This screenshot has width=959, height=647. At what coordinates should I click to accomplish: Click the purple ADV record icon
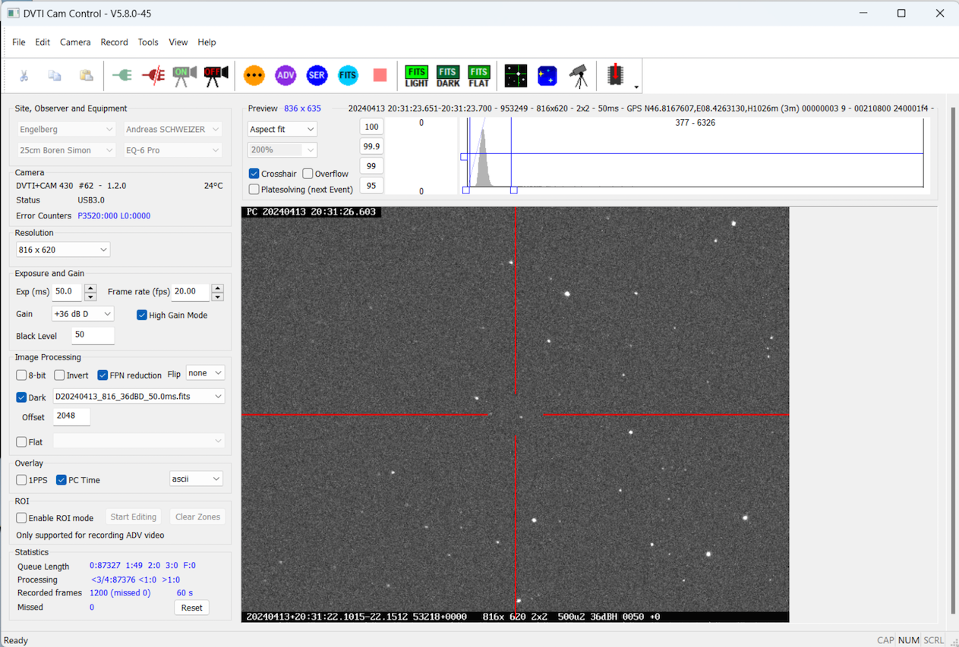click(x=285, y=75)
